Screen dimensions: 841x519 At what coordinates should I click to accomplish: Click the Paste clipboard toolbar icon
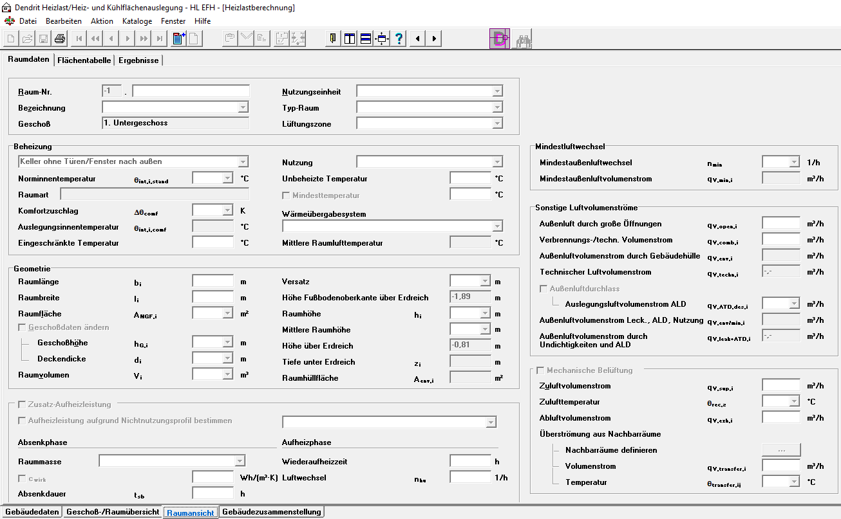coord(230,39)
